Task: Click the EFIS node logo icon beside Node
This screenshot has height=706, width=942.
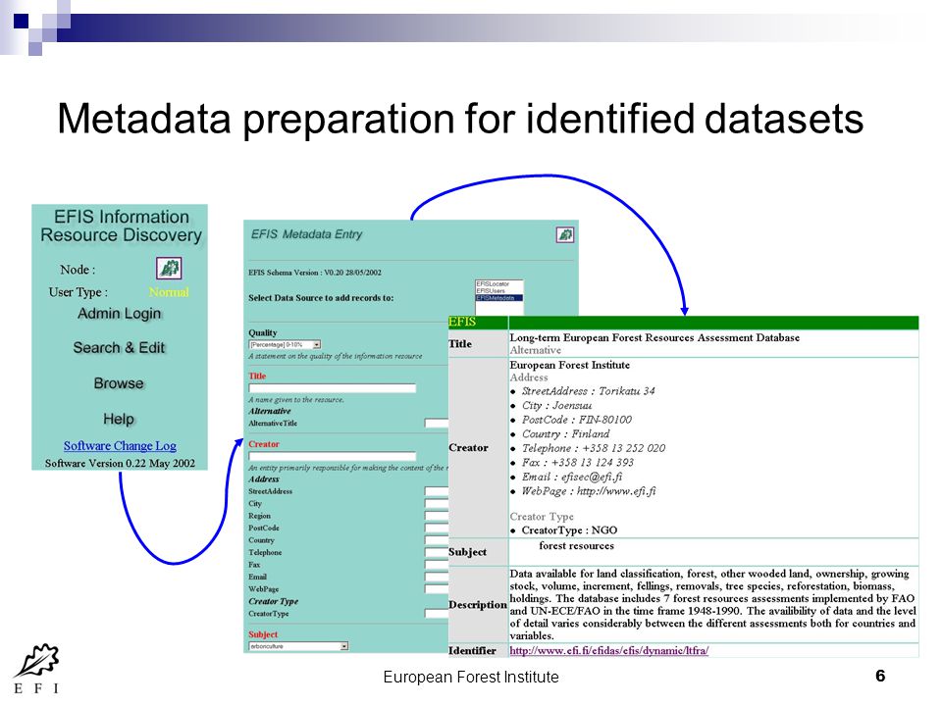Action: tap(169, 268)
